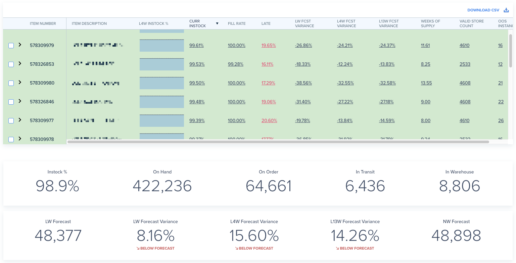Sort by L4W FCST VARIANCE column header

pos(346,23)
